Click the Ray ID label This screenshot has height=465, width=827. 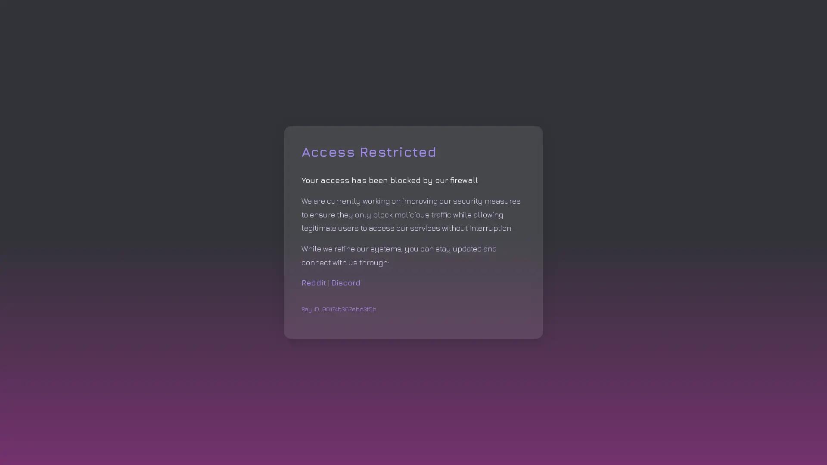[x=311, y=309]
